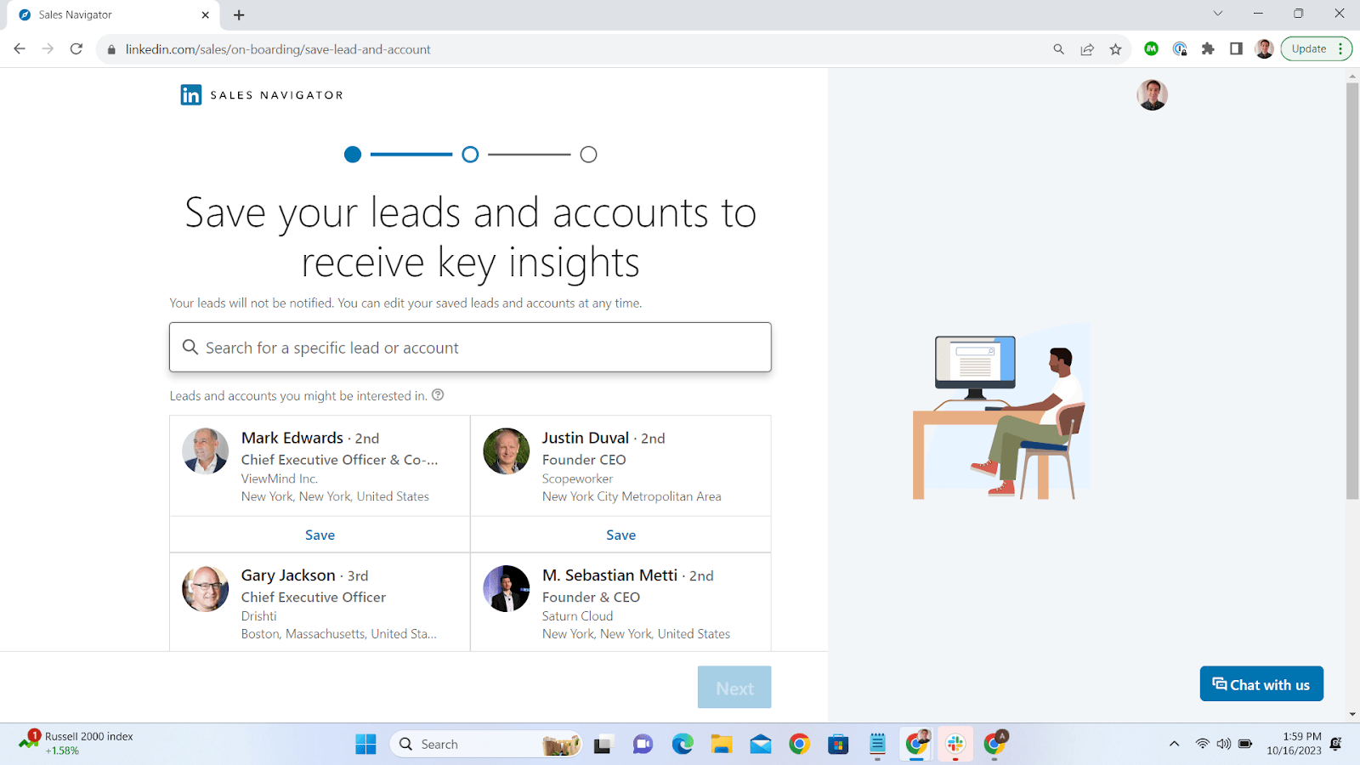
Task: Open Notepad from the taskbar
Action: point(878,745)
